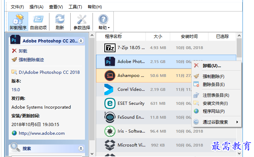The image size is (254, 157).
Task: Select the ESET Security row name
Action: tap(131, 103)
